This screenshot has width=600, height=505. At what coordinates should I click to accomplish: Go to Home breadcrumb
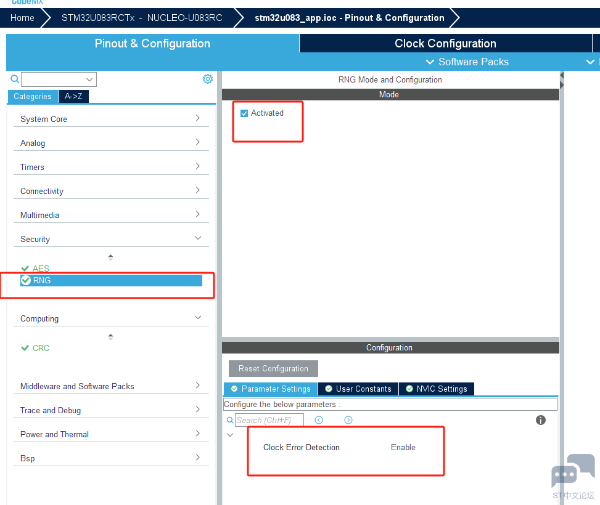click(x=22, y=18)
